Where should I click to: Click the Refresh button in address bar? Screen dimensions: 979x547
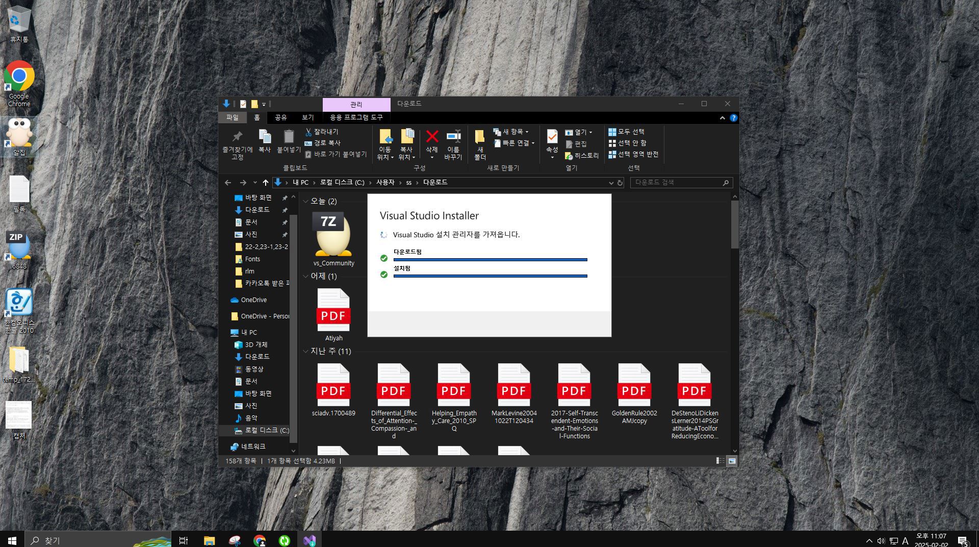[620, 183]
